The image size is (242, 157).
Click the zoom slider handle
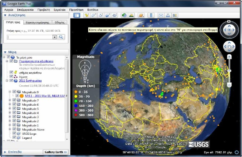229,71
